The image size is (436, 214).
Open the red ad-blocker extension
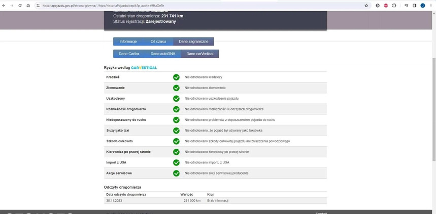[x=386, y=6]
